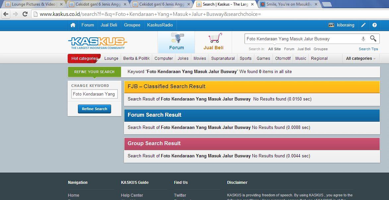Open the Games category
Screen dimensions: 389x200
coord(263,58)
